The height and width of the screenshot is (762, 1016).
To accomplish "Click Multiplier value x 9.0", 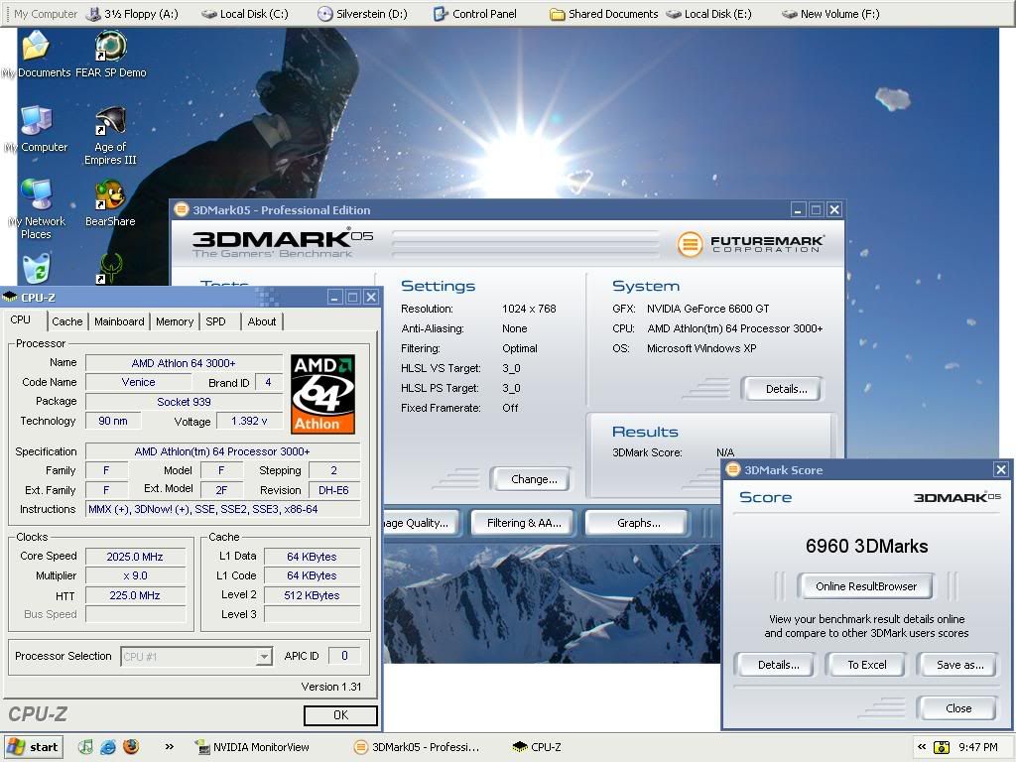I will 135,575.
